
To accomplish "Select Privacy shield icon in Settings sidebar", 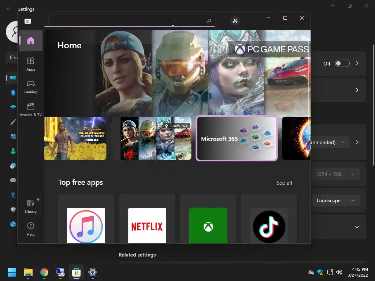I will 13,210.
